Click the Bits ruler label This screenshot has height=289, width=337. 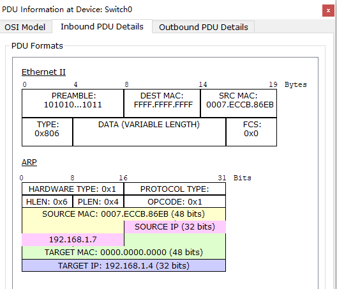(243, 178)
